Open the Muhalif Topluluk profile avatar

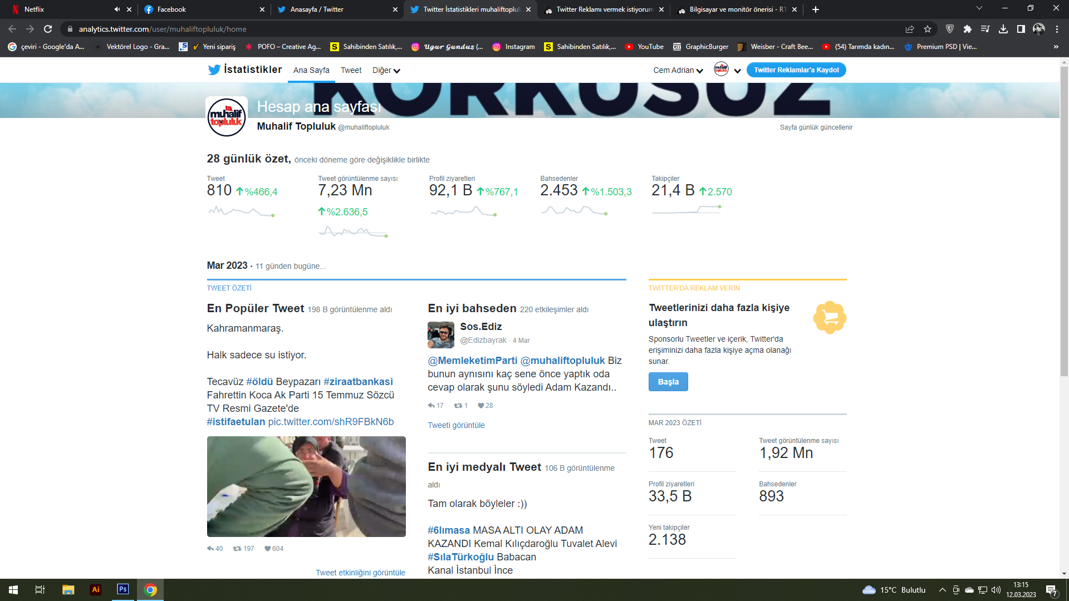pyautogui.click(x=227, y=117)
